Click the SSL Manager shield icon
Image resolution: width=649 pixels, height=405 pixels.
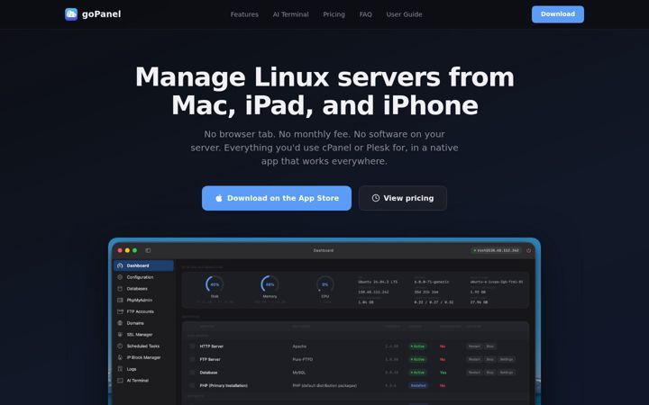[x=120, y=334]
